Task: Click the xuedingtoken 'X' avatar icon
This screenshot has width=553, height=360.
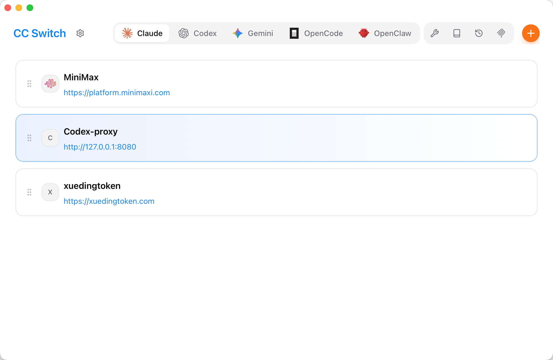Action: (x=50, y=192)
